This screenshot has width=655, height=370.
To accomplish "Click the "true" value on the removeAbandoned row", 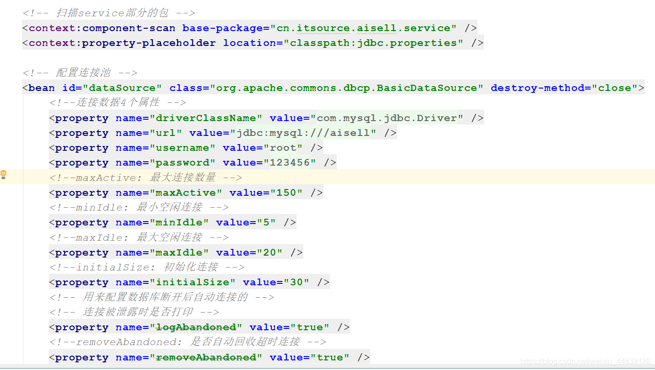I will point(330,358).
